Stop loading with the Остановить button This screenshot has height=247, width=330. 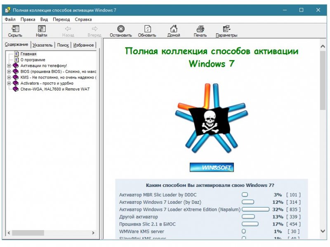pyautogui.click(x=121, y=31)
